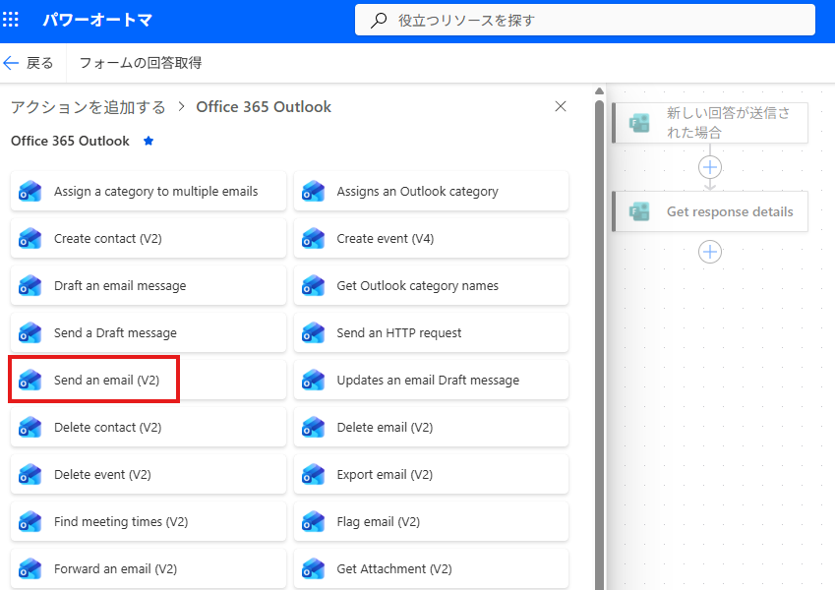Pick the Export email (V2) action
Screen dimensions: 835x590
(x=432, y=474)
